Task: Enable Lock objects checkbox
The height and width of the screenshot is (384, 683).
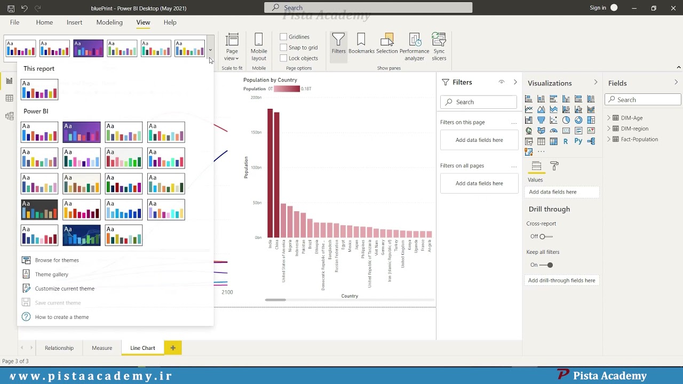Action: click(x=283, y=58)
